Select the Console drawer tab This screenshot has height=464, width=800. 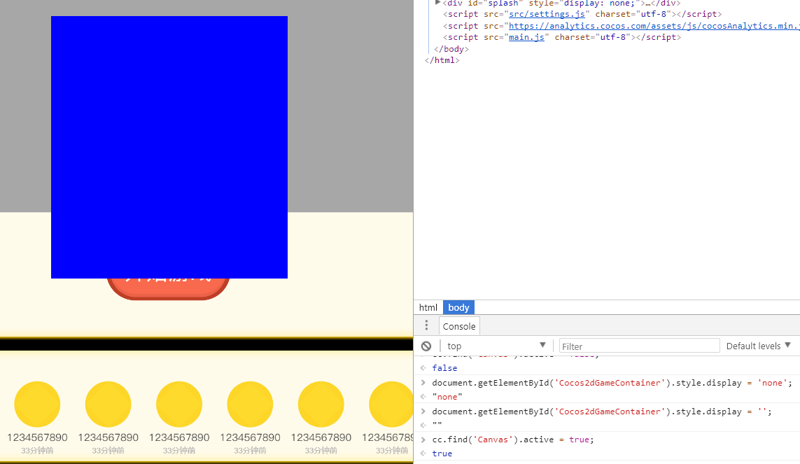pos(459,326)
